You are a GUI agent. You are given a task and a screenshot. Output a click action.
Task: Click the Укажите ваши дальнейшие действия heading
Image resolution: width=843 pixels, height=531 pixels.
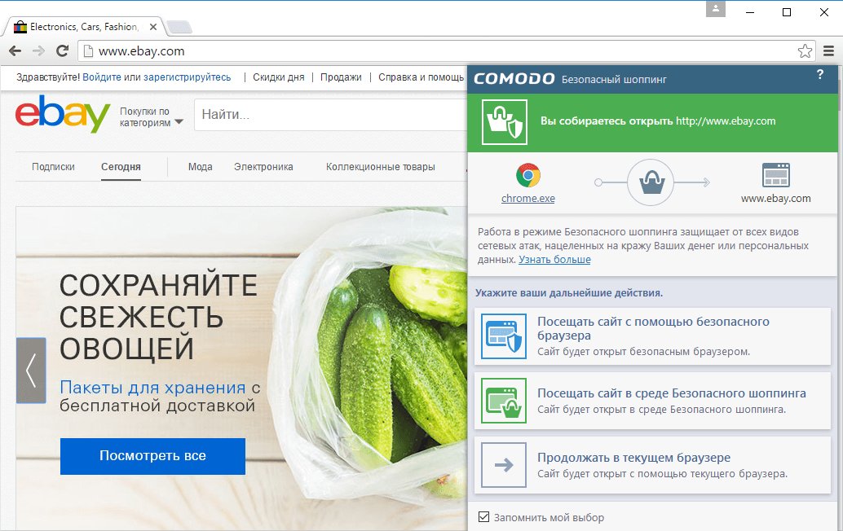(569, 293)
